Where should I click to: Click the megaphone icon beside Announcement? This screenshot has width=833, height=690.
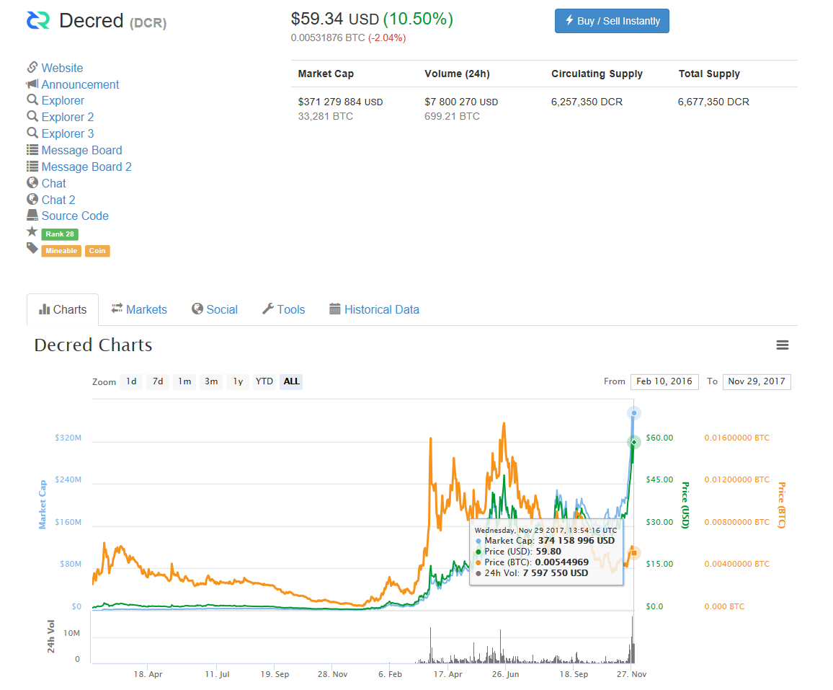(32, 84)
